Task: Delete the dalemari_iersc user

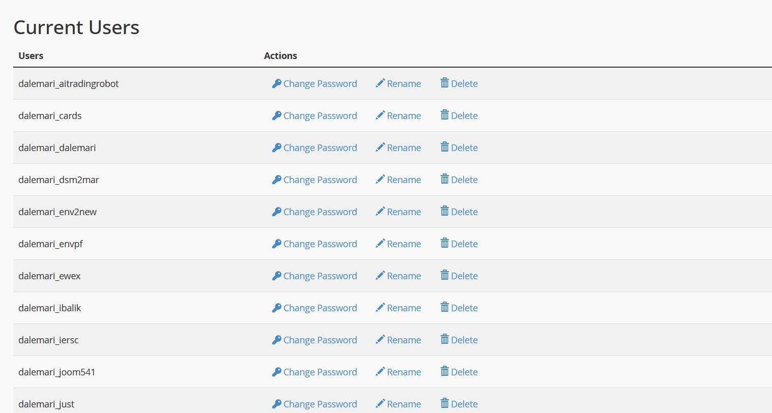Action: coord(464,340)
